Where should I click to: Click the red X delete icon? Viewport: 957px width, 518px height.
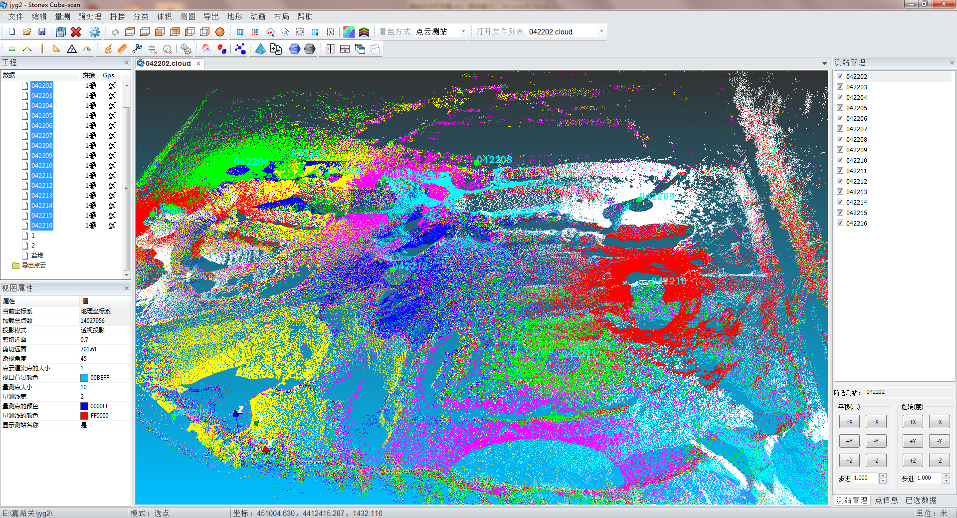(76, 32)
